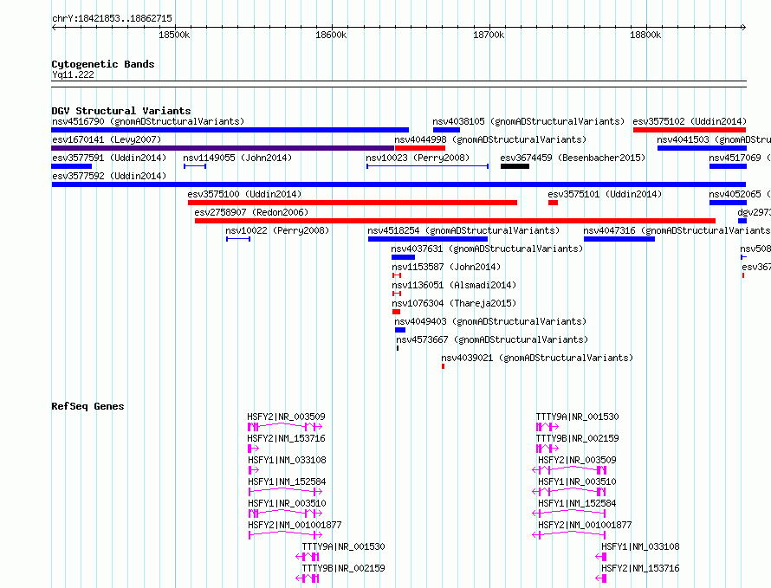The width and height of the screenshot is (771, 588).
Task: Click the long red esv2758907 (Redon2006) bar
Action: pyautogui.click(x=455, y=221)
